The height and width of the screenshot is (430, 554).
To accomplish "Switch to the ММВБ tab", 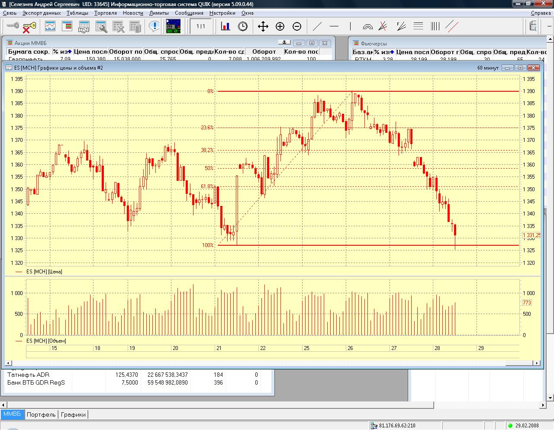I will coord(12,414).
